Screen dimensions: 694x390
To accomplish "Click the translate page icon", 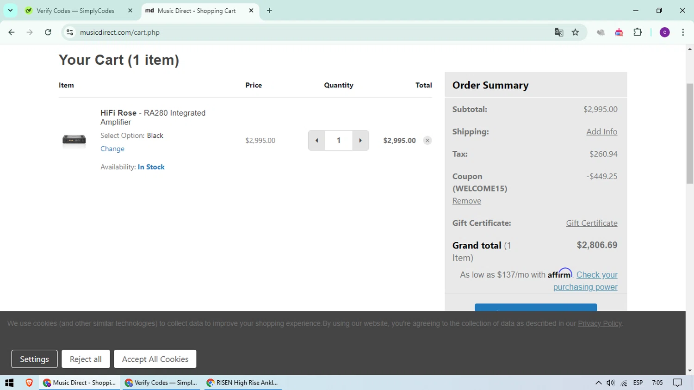I will pos(559,32).
